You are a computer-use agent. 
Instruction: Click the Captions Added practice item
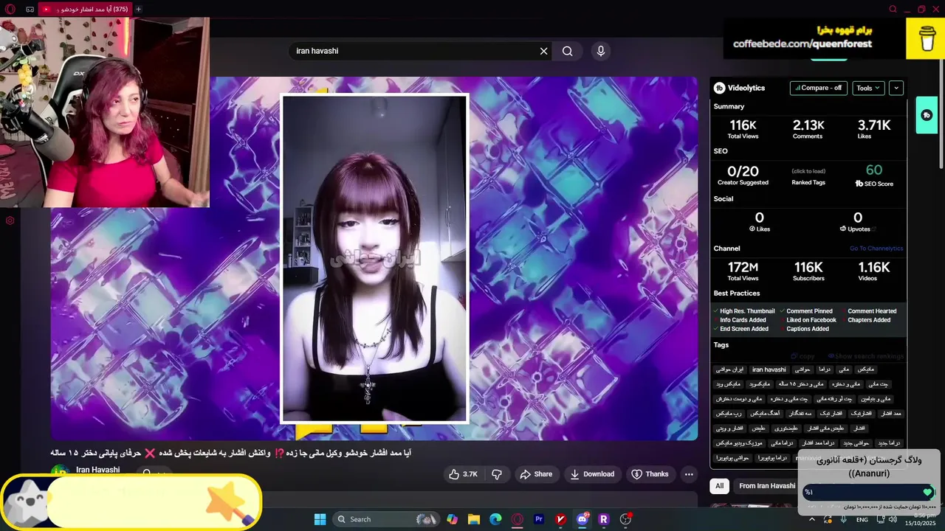805,329
